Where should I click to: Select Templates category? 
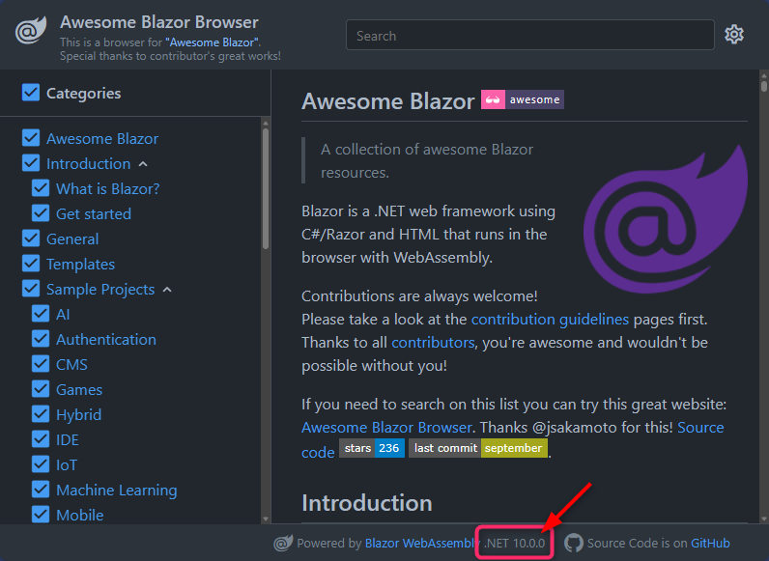(x=80, y=265)
